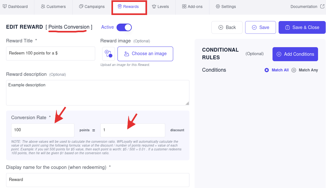Click the Reward description text area
The image size is (326, 188).
(97, 93)
